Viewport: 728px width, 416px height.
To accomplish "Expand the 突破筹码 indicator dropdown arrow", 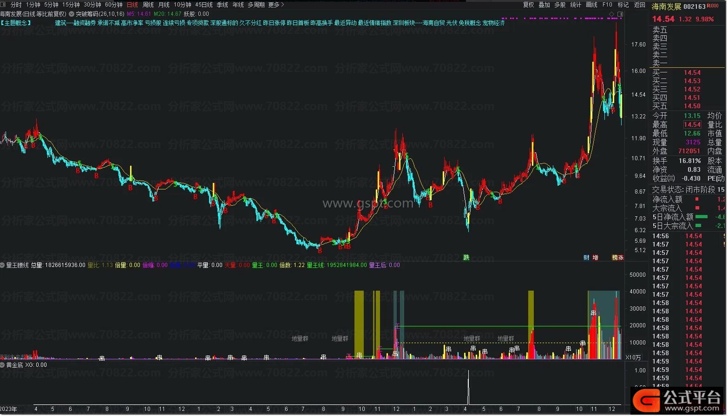I will tap(72, 14).
